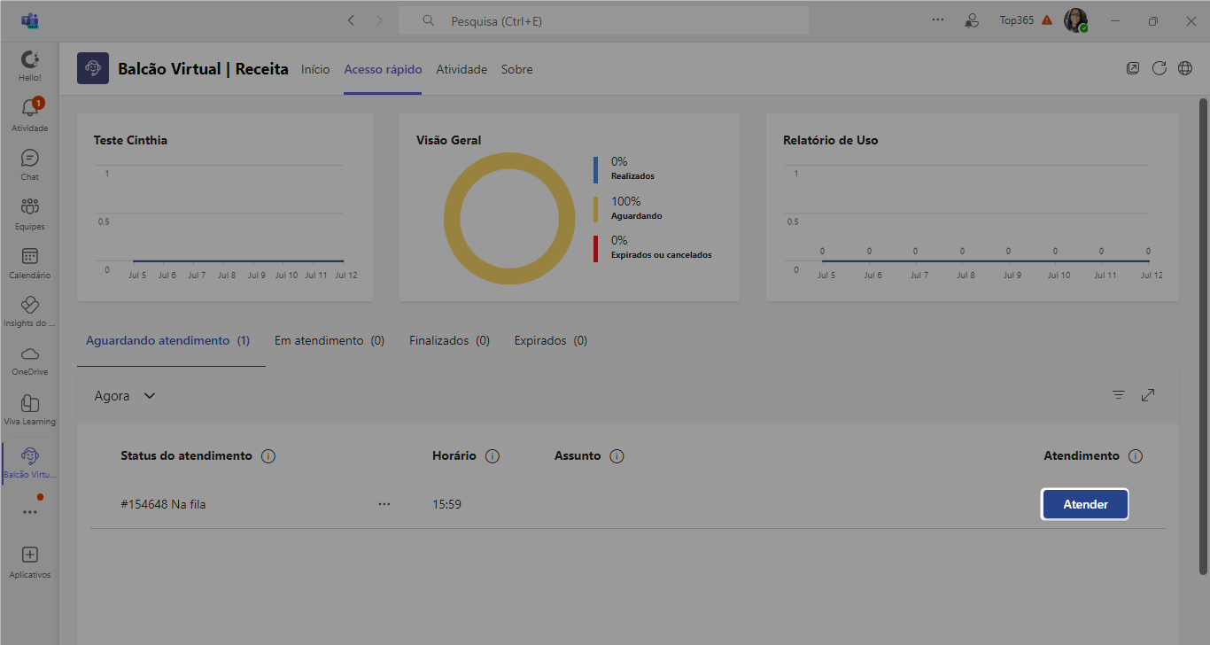
Task: Go forward with the right arrow
Action: (379, 20)
